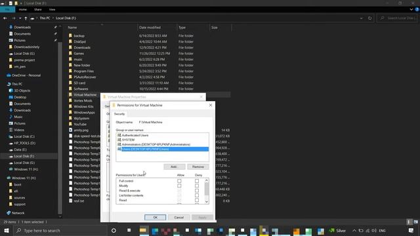Select the amity.png file icon
Viewport: 420px width, 236px height.
[70, 130]
